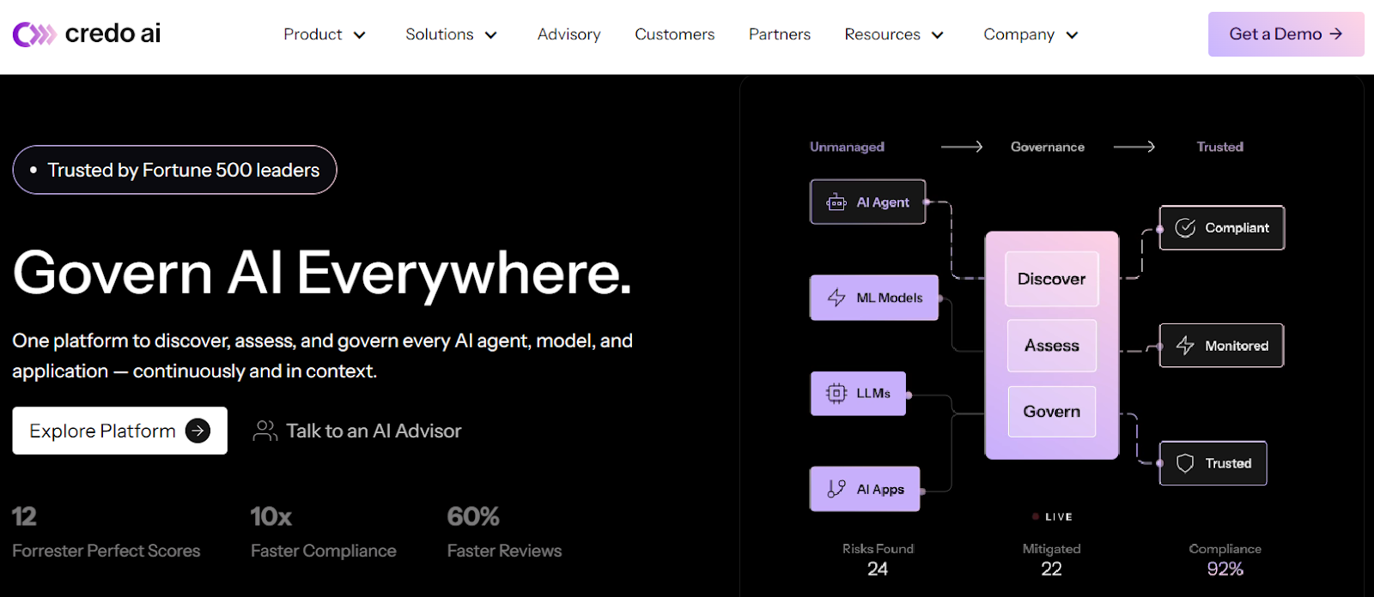Click the ML Models lightning icon
This screenshot has width=1374, height=597.
click(x=836, y=298)
